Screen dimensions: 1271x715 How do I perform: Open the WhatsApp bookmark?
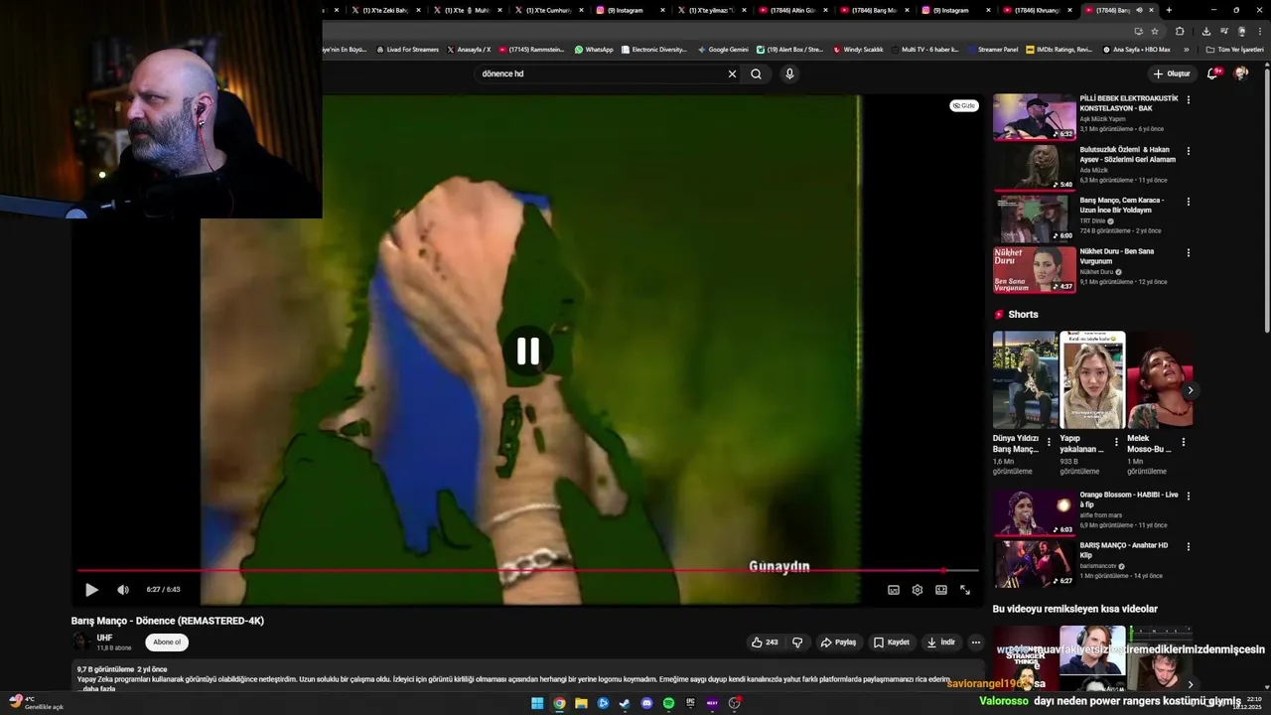[x=594, y=50]
